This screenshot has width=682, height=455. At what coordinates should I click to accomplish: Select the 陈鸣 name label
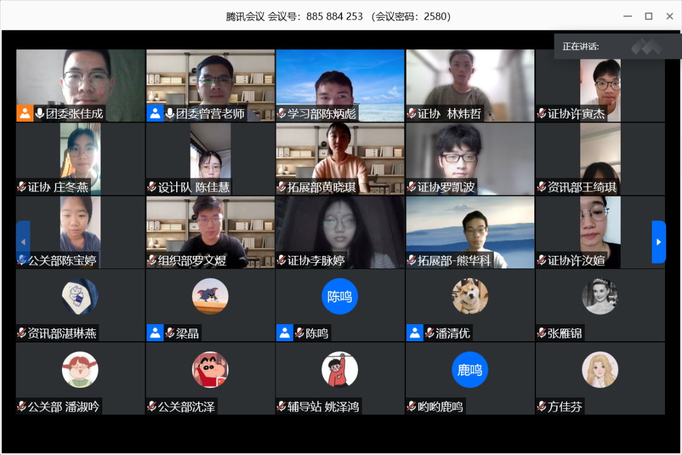tap(317, 333)
